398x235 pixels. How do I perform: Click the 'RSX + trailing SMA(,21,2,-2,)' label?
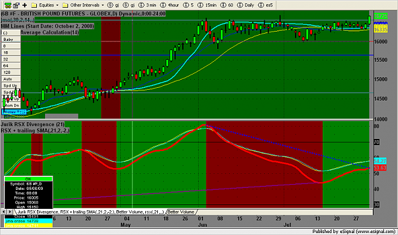coord(35,131)
